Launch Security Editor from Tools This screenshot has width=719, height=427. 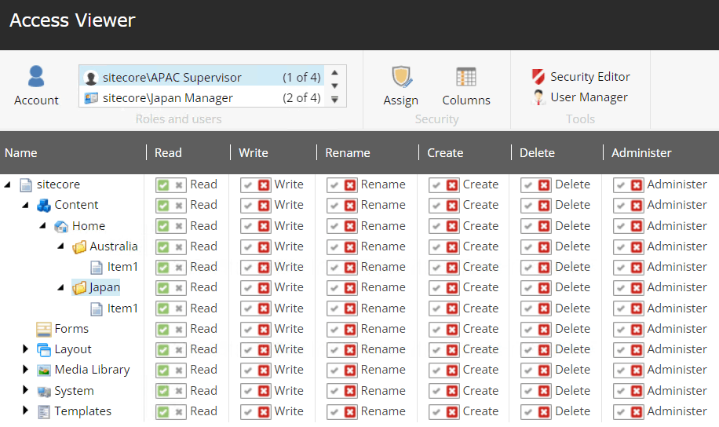[x=581, y=76]
